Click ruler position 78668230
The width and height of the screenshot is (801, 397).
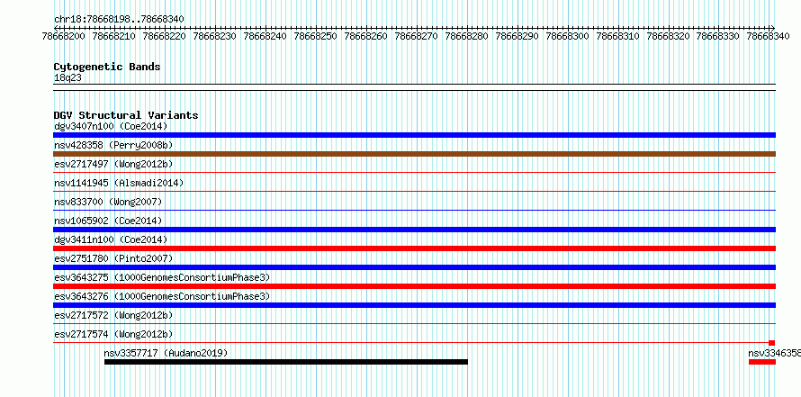(215, 36)
